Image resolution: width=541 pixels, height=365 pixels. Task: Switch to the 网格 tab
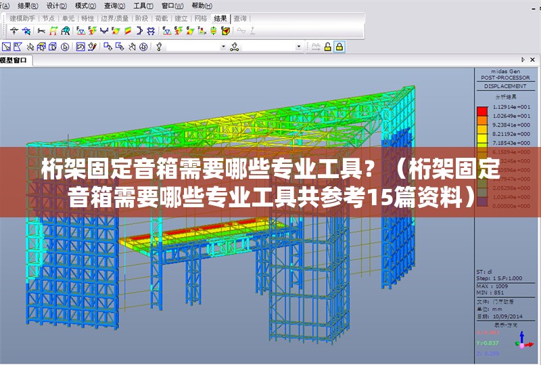[x=200, y=18]
